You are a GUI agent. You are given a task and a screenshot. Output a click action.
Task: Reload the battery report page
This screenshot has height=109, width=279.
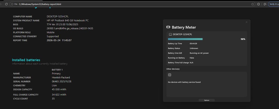6,4
